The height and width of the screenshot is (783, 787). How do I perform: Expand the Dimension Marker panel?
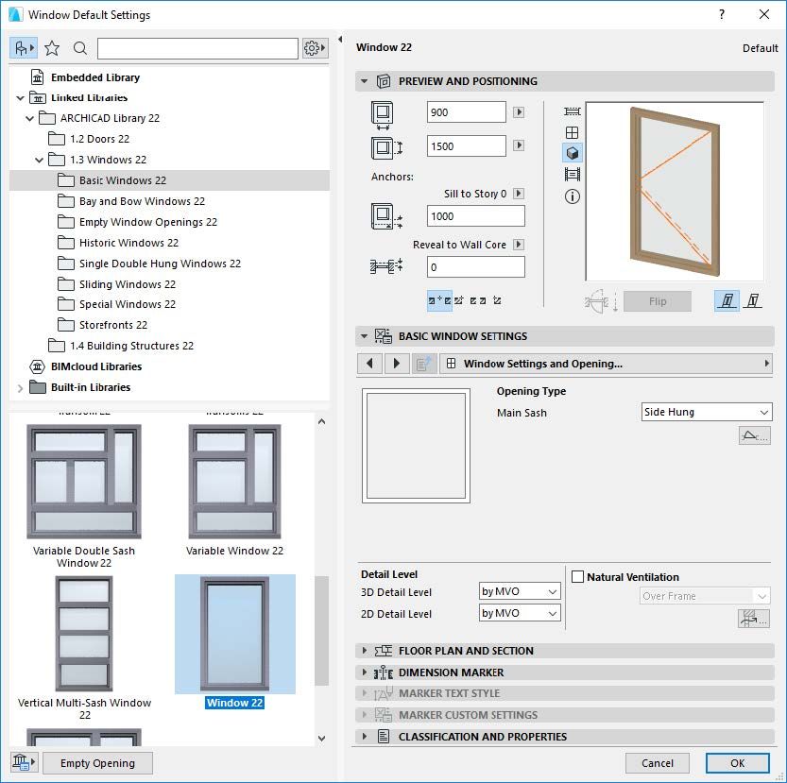point(365,672)
